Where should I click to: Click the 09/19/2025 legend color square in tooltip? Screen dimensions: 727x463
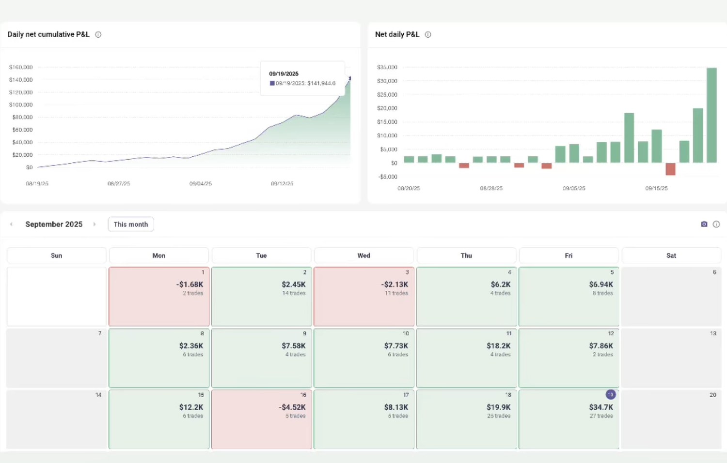pyautogui.click(x=272, y=83)
